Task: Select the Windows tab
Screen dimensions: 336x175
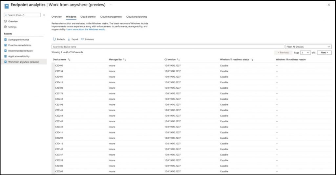Action: point(71,17)
